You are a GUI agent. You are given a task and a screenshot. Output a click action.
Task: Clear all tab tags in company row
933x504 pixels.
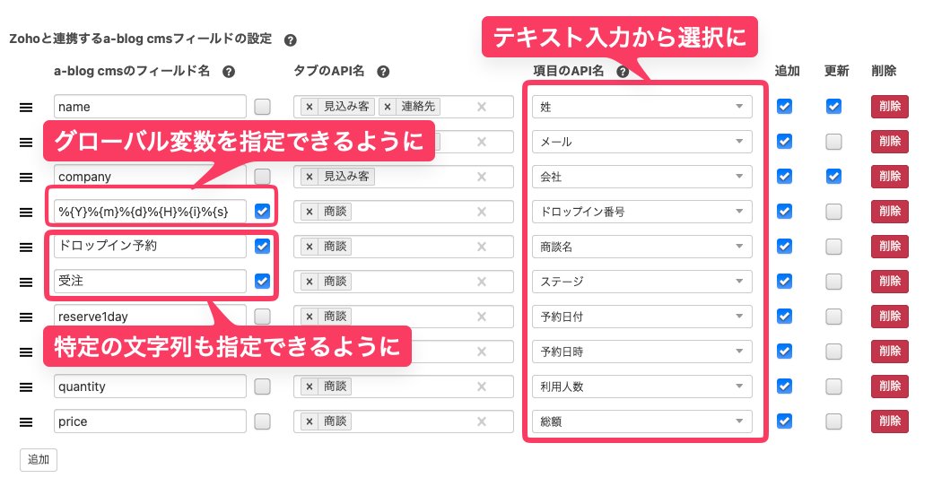click(x=482, y=177)
